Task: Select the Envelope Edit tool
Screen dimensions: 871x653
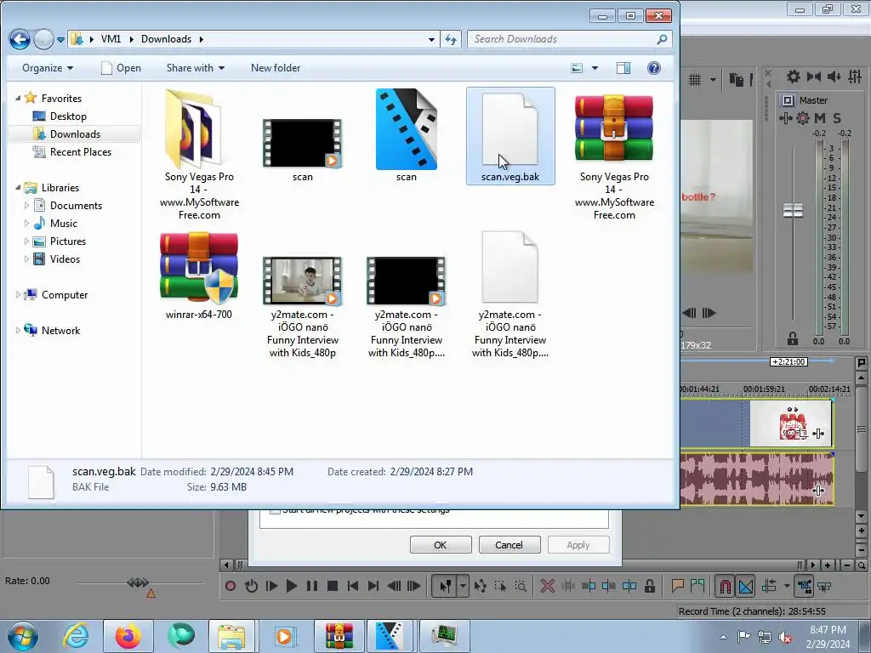Action: coord(481,586)
